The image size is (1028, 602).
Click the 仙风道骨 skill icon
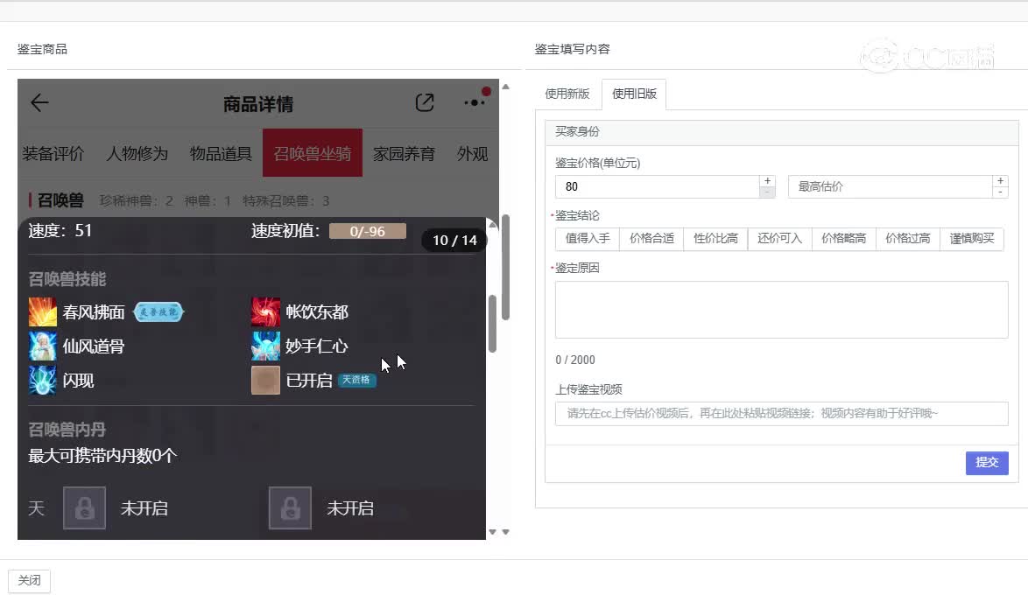tap(43, 346)
